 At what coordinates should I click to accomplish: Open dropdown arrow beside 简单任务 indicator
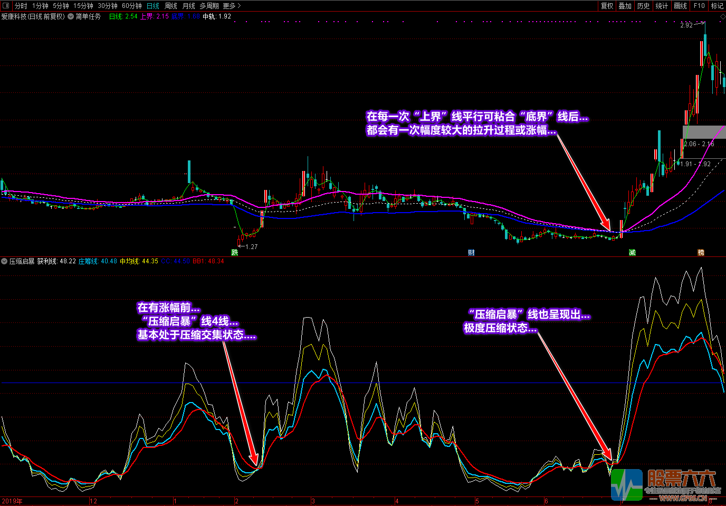pos(71,16)
